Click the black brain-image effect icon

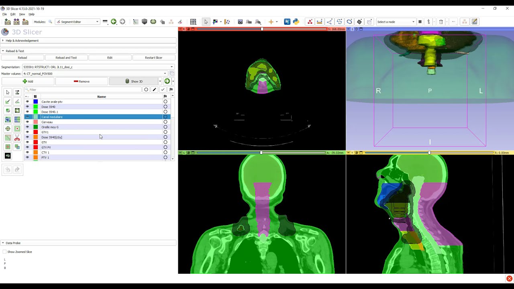click(x=8, y=156)
